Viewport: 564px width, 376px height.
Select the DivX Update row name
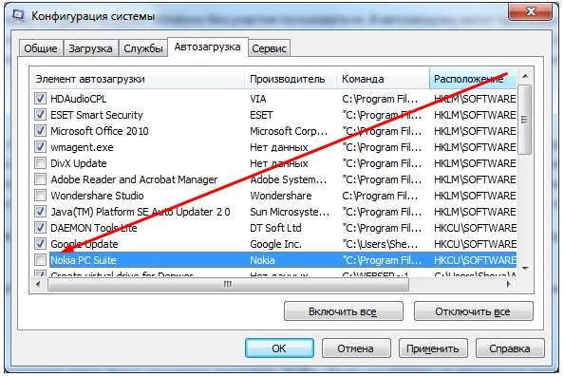coord(79,163)
